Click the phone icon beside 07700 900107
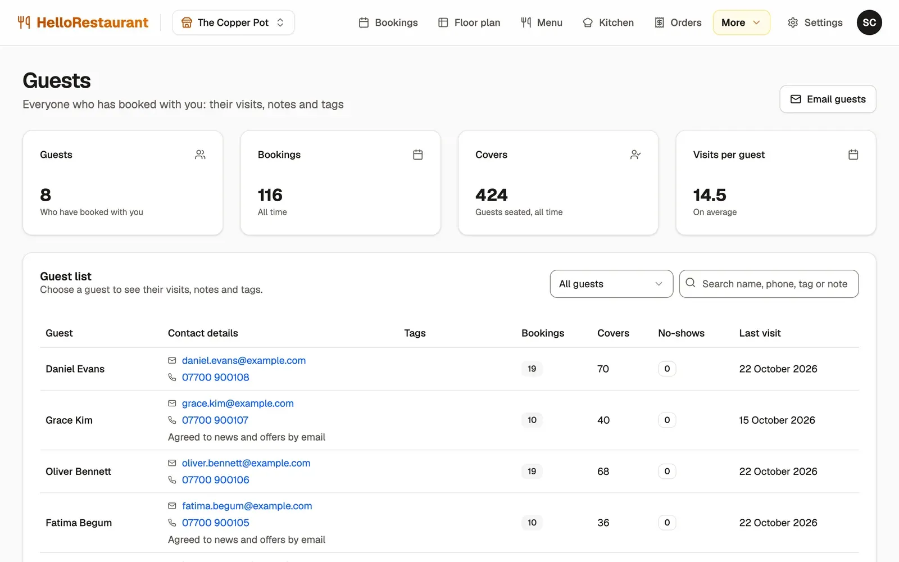 [172, 420]
